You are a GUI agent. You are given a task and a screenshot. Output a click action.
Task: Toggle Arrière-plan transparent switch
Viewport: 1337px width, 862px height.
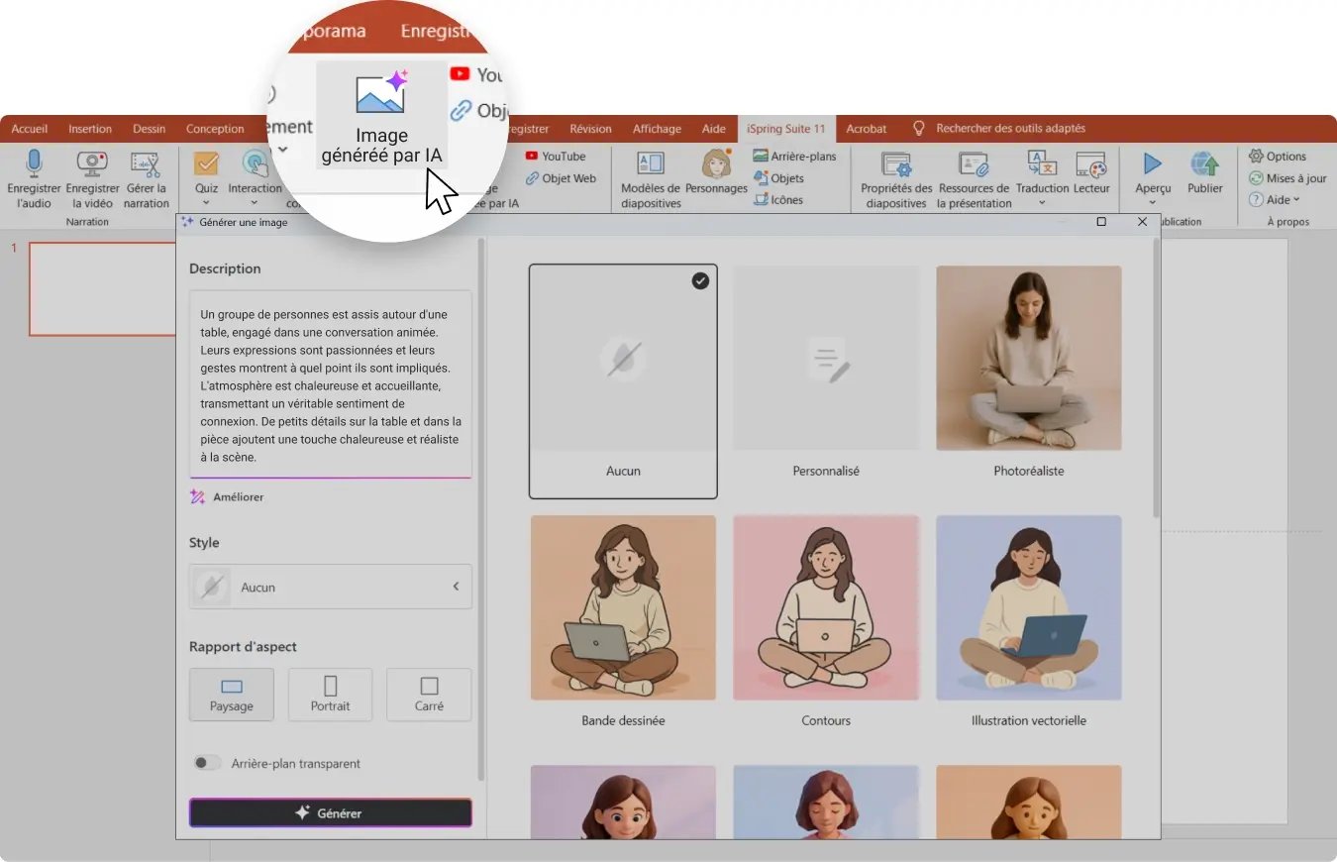pos(207,764)
